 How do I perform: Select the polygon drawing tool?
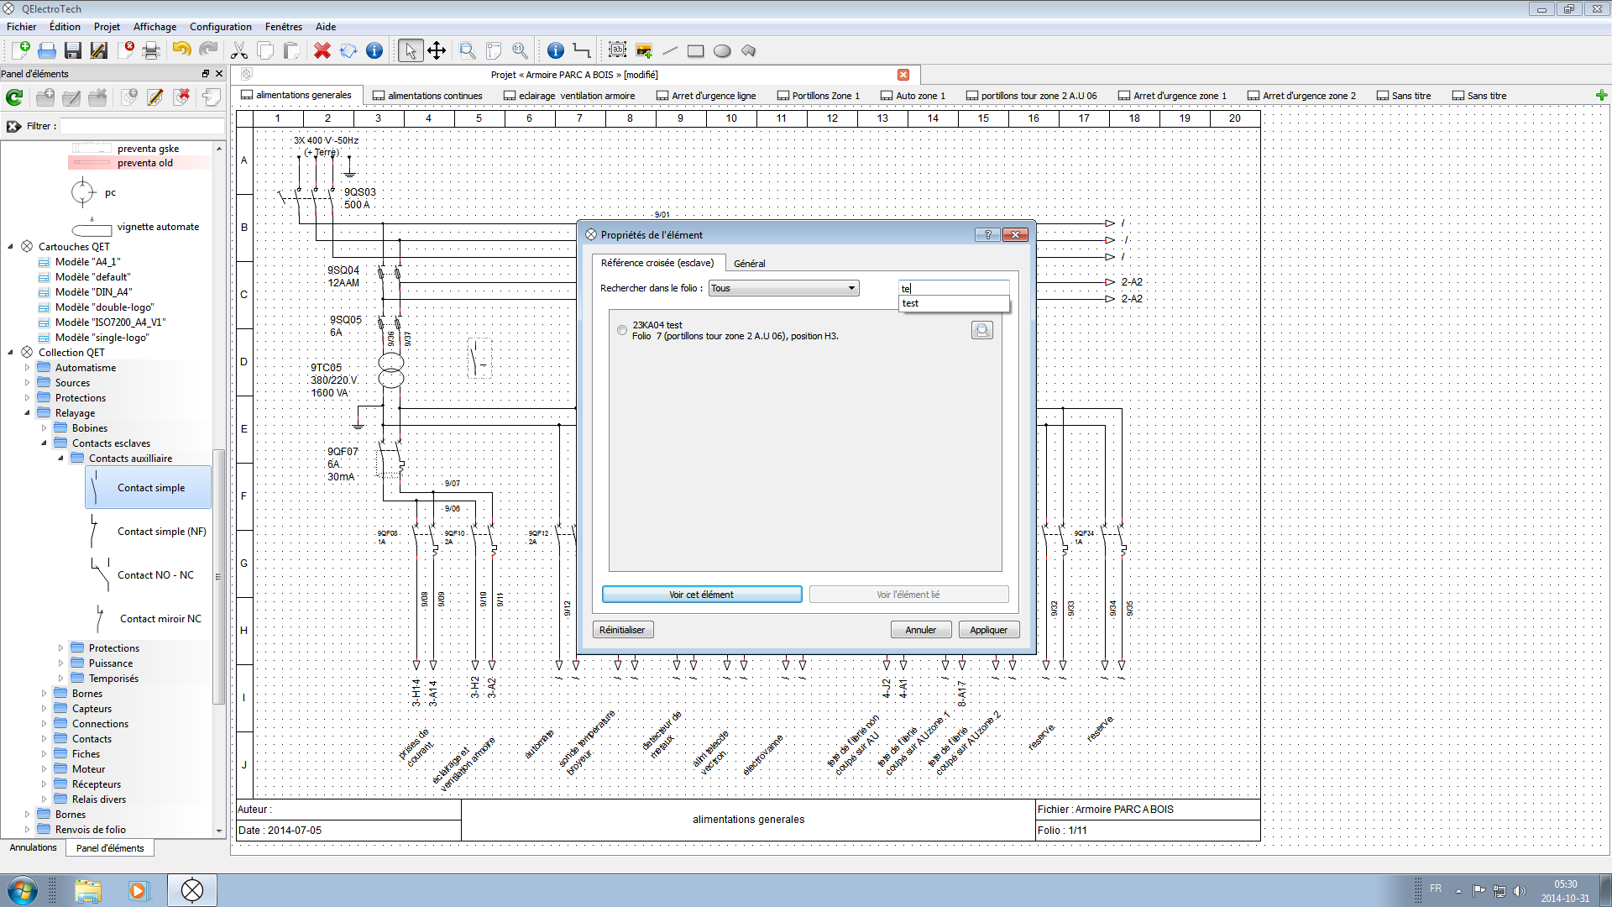748,50
